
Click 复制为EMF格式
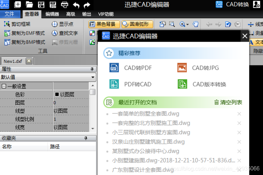tap(25, 33)
